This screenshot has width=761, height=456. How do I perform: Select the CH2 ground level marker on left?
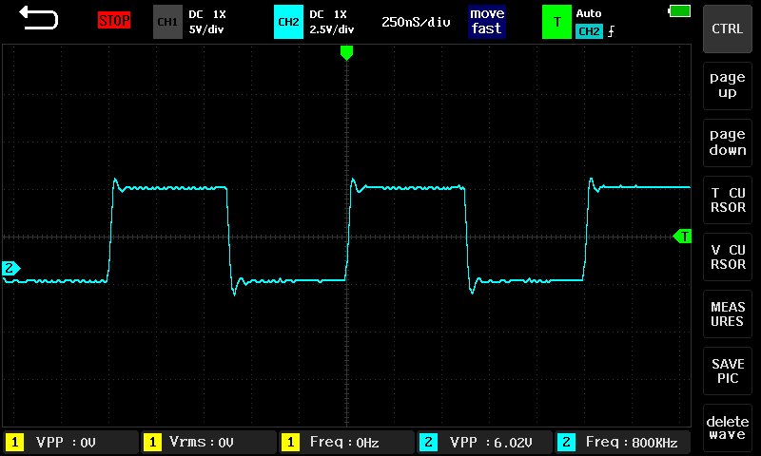(x=10, y=269)
